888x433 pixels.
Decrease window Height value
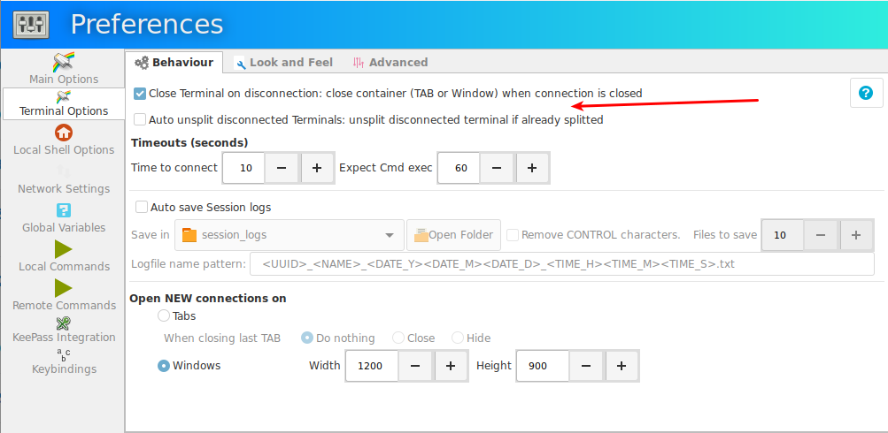pos(586,366)
